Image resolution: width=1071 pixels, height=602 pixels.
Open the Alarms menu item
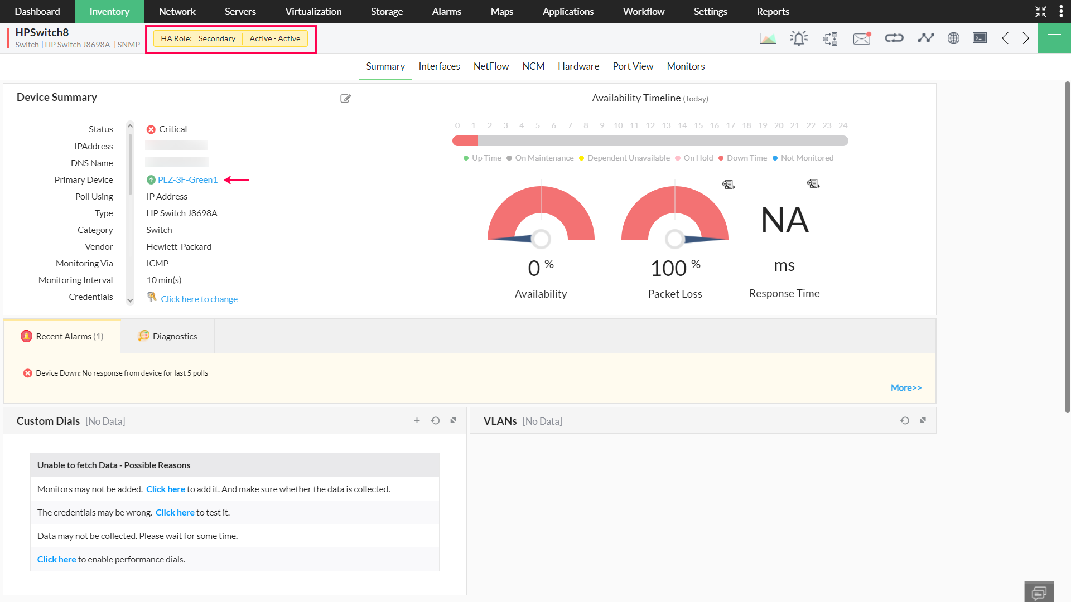click(x=446, y=12)
